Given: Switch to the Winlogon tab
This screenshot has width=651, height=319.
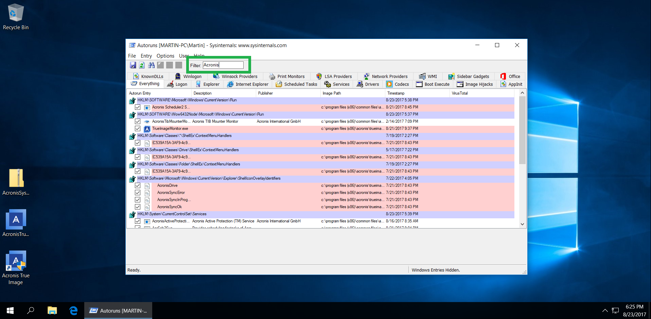Looking at the screenshot, I should coord(189,76).
